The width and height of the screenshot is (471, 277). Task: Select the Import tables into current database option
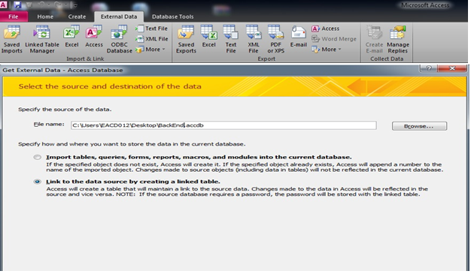(x=38, y=157)
